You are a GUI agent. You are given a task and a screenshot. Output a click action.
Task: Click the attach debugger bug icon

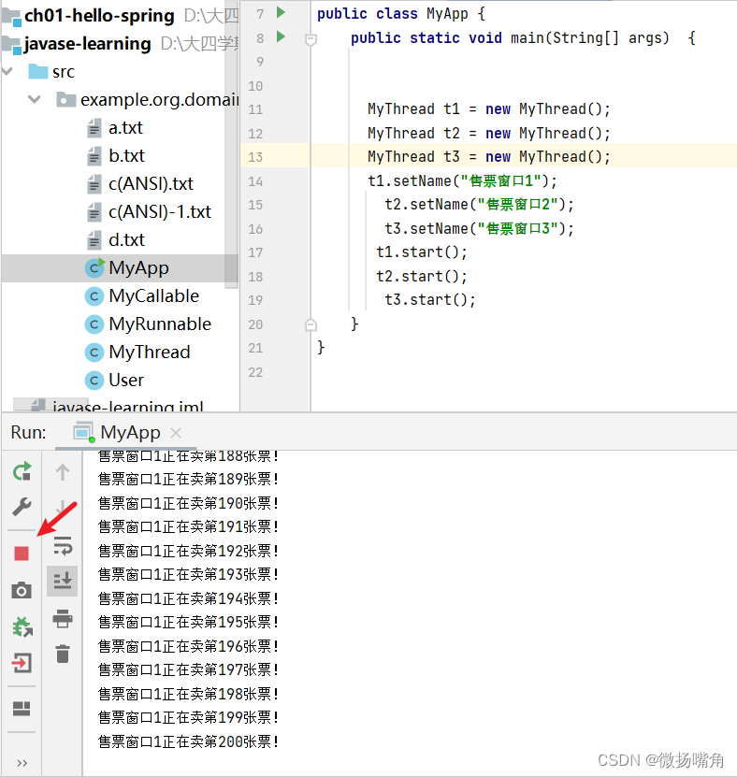click(22, 626)
